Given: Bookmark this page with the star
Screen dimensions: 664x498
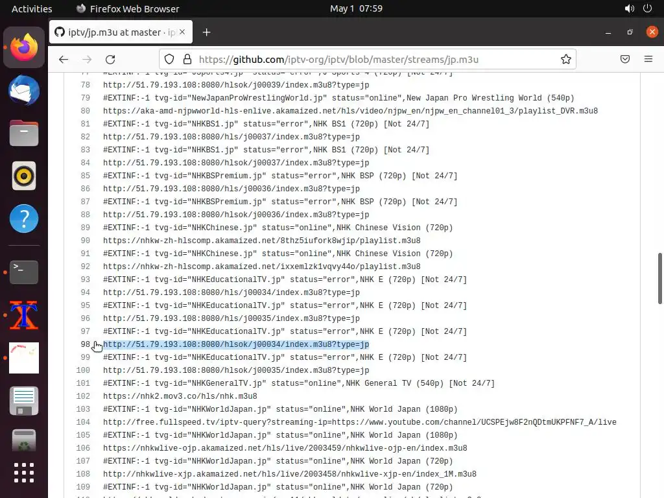Looking at the screenshot, I should tap(565, 59).
